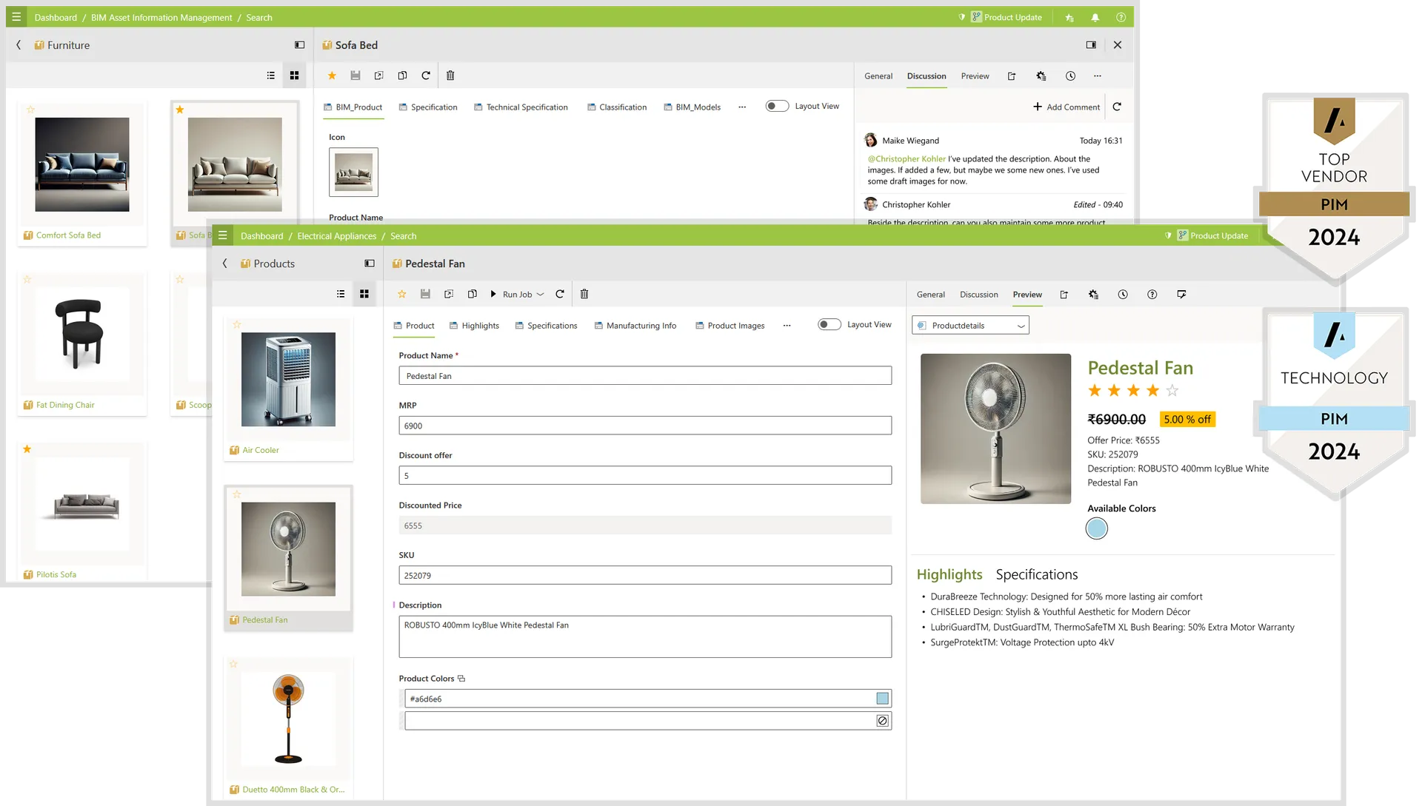Show more tabs next to BIM_Models

[742, 107]
